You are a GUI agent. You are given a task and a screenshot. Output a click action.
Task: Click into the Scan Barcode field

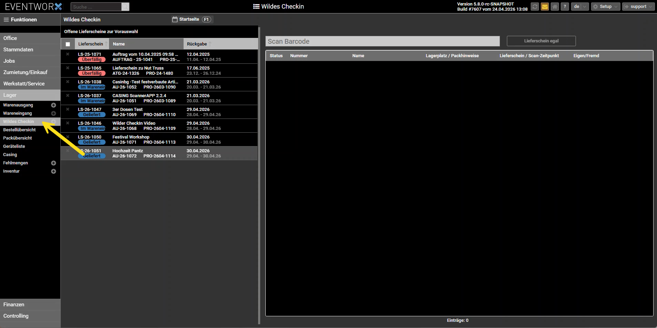(x=382, y=41)
